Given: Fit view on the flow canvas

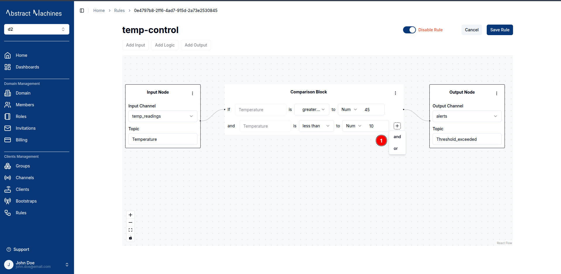Looking at the screenshot, I should 130,230.
